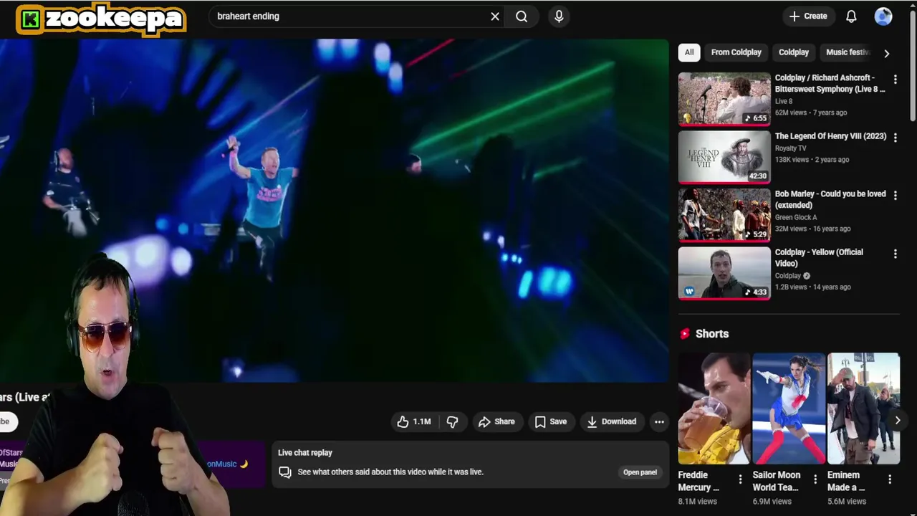Select the All filter chip
The image size is (917, 516).
(689, 52)
